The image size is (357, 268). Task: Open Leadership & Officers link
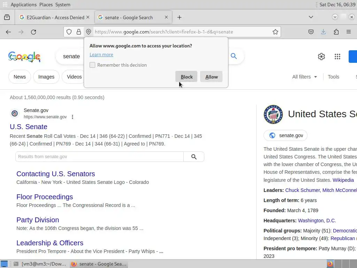[50, 243]
